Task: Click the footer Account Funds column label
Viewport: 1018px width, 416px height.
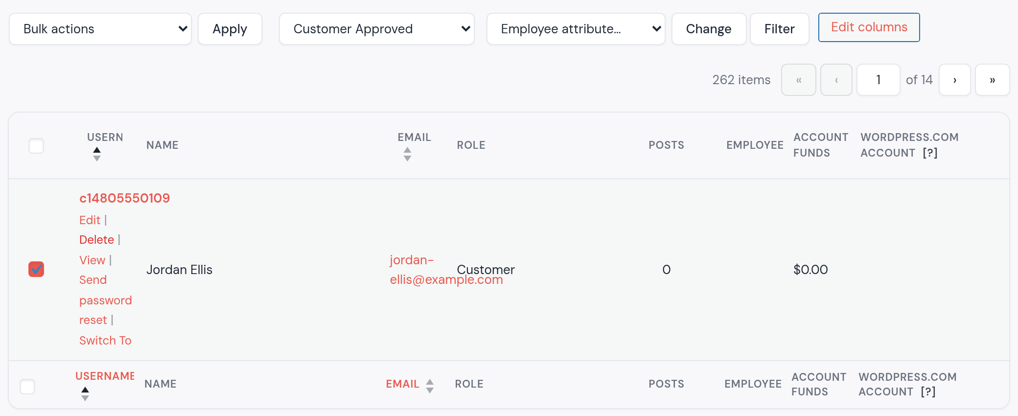Action: [x=819, y=384]
